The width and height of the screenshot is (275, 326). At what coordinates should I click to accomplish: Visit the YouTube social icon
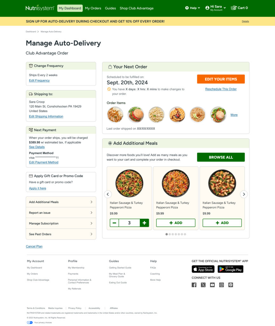[212, 285]
